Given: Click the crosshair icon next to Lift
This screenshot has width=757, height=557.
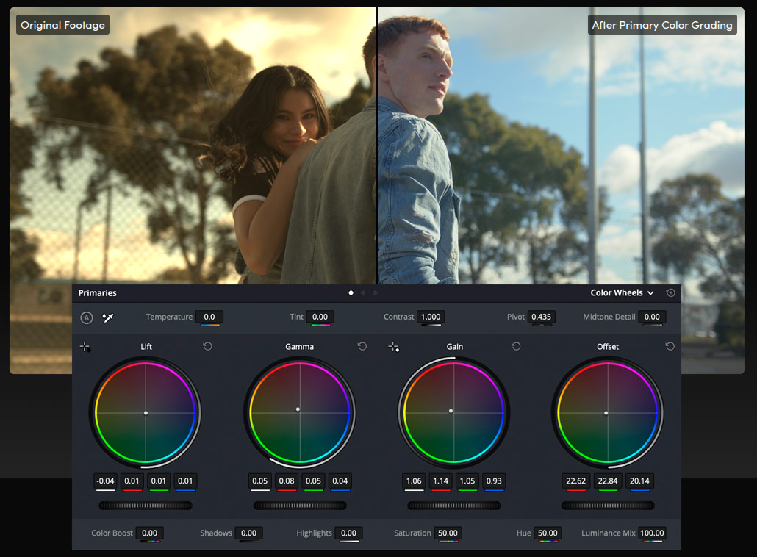Looking at the screenshot, I should coord(85,346).
